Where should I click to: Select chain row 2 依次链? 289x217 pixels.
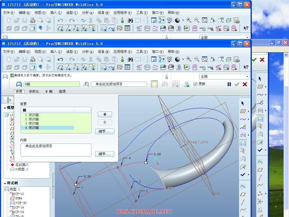point(47,119)
